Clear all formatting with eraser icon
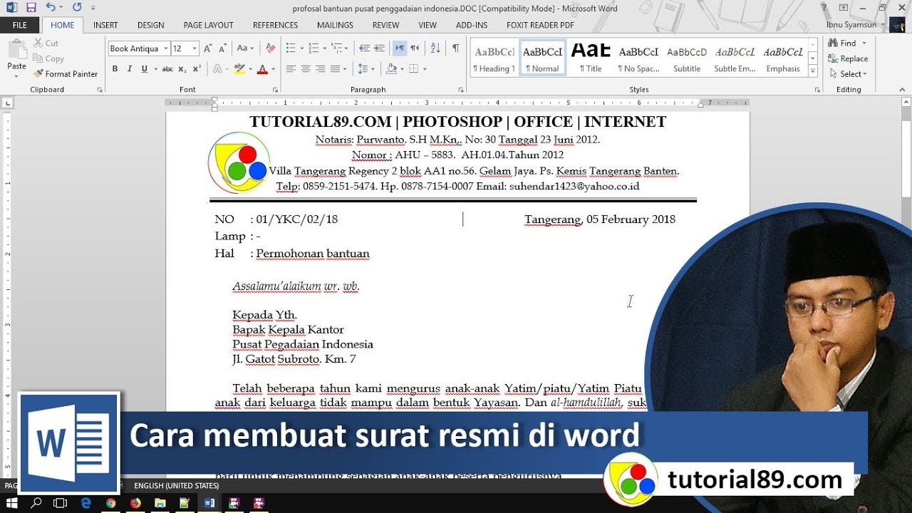Viewport: 912px width, 513px height. pos(270,48)
